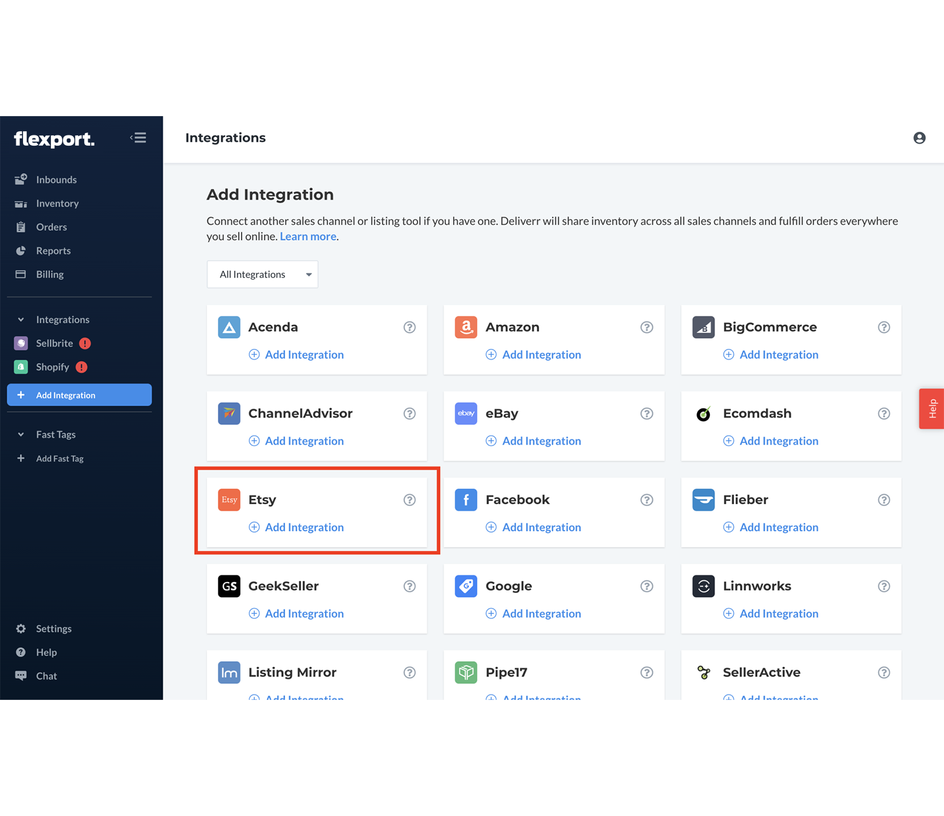The height and width of the screenshot is (816, 944).
Task: Open help info for eBay
Action: [x=647, y=413]
